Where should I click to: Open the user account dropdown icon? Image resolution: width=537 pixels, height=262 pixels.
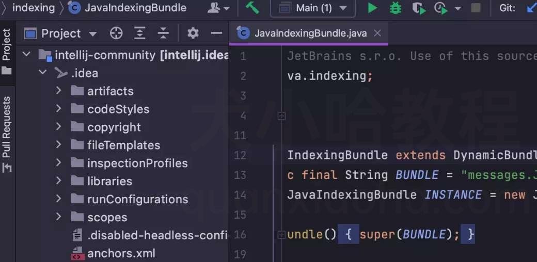point(218,8)
